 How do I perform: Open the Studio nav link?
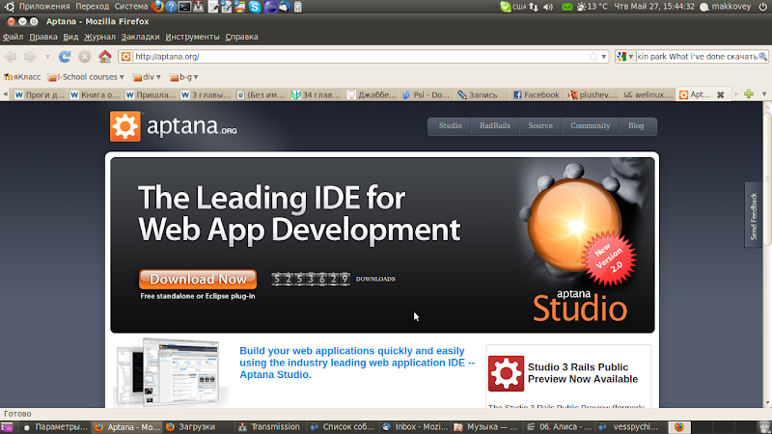click(450, 126)
